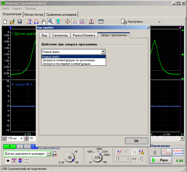Open the Вид settings tab
The height and width of the screenshot is (172, 187).
pyautogui.click(x=44, y=35)
